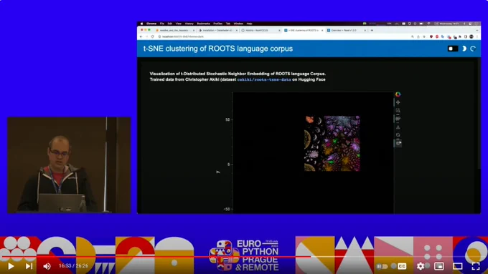Click the page title t-SNE clustering of ROOTS language corpus
Image resolution: width=488 pixels, height=274 pixels.
tap(218, 49)
